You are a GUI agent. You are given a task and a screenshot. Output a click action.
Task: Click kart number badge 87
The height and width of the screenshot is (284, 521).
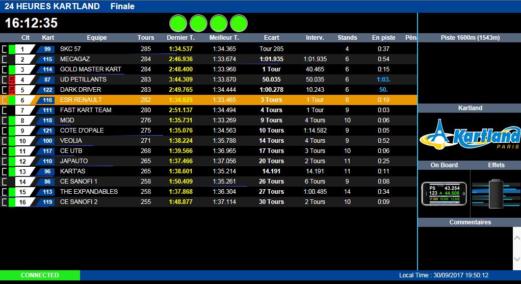point(46,80)
